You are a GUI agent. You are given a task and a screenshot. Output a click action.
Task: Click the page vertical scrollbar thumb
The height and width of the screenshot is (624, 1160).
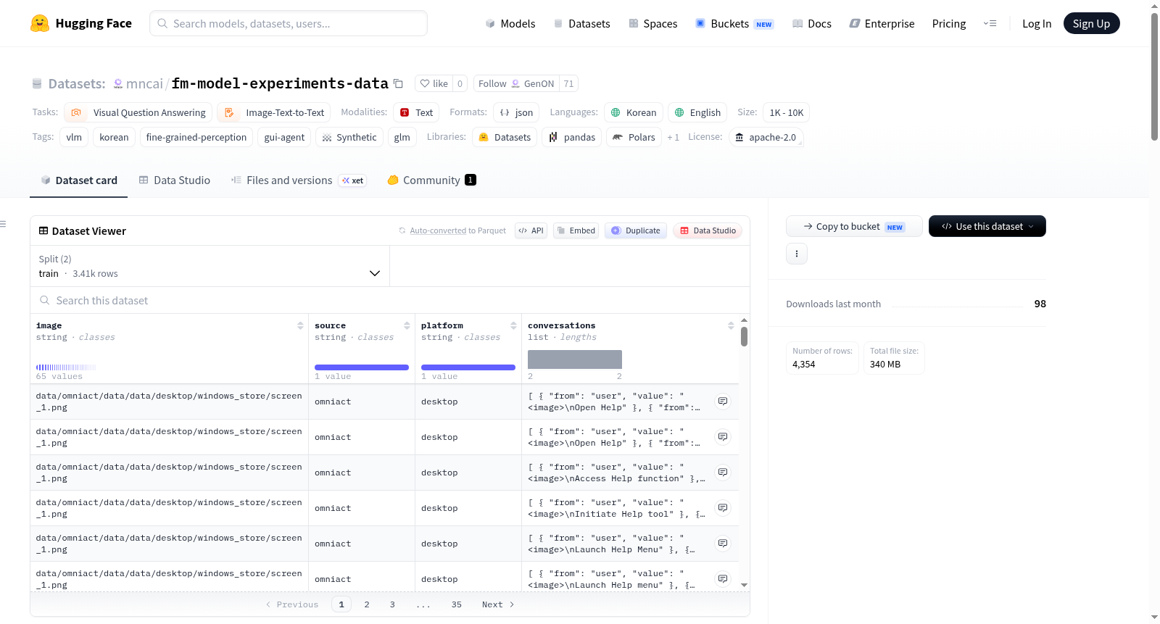[1154, 77]
